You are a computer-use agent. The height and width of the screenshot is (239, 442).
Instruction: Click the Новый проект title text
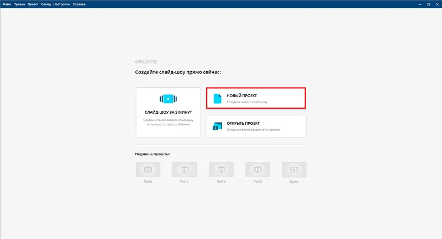click(x=242, y=95)
